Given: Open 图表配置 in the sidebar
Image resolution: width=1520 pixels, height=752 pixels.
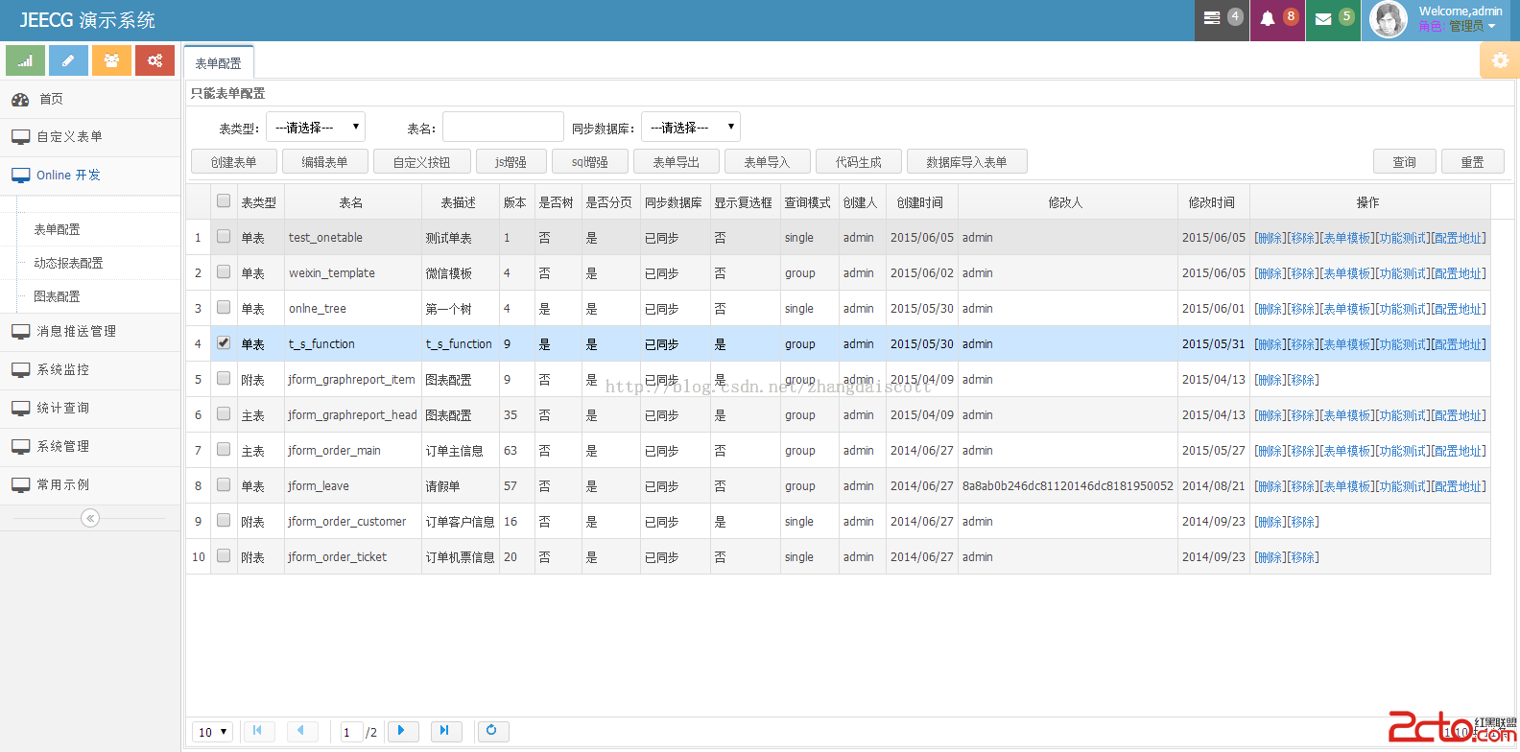Looking at the screenshot, I should point(58,296).
